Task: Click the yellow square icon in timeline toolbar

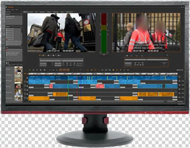Action: pyautogui.click(x=113, y=70)
